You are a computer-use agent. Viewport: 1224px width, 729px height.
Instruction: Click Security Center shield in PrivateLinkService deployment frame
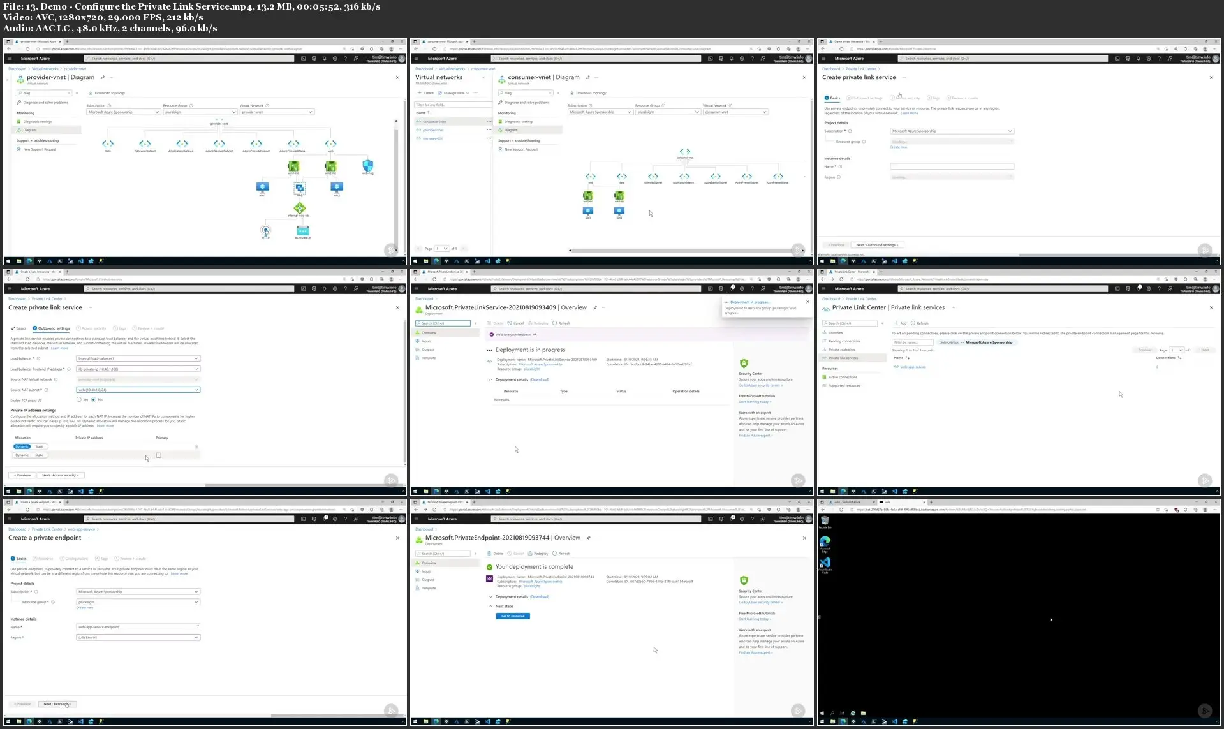click(x=743, y=364)
